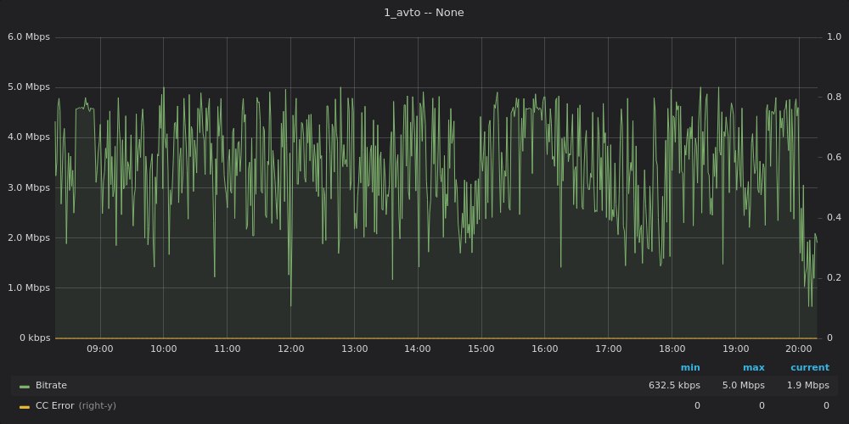The height and width of the screenshot is (424, 849).
Task: Click the 0.6 right axis label
Action: [x=834, y=158]
